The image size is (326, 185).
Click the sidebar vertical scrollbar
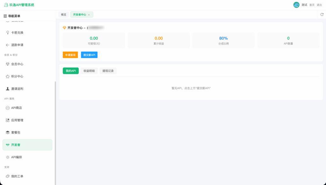pos(55,133)
